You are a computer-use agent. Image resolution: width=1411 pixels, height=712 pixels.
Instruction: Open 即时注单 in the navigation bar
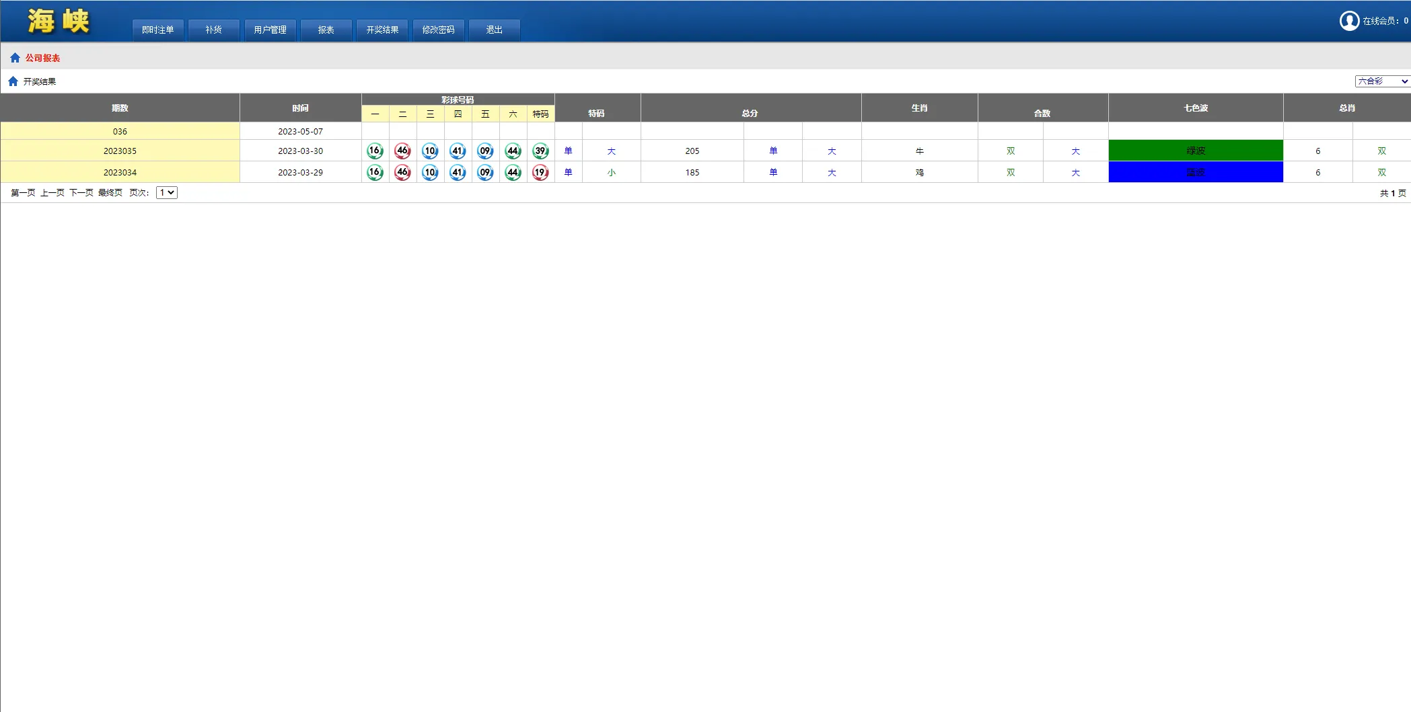coord(158,30)
